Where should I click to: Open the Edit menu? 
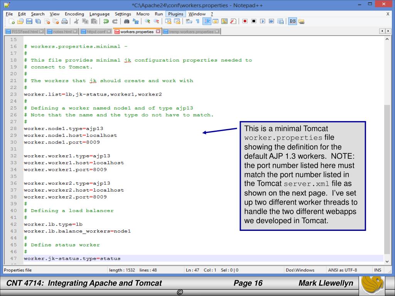(x=22, y=14)
